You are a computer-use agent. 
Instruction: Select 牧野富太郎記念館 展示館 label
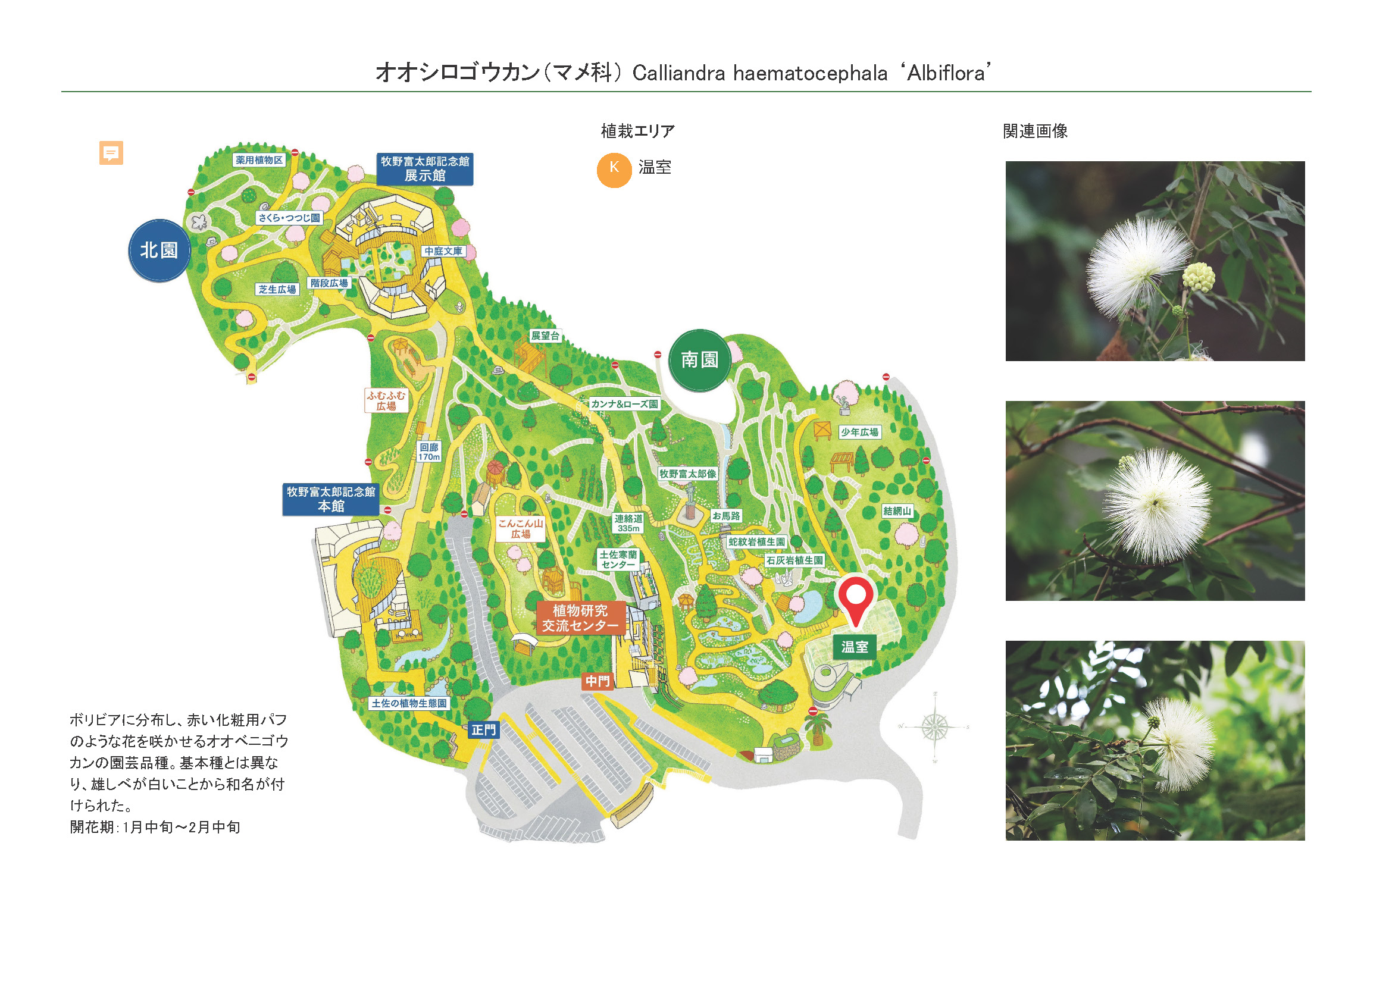click(424, 168)
